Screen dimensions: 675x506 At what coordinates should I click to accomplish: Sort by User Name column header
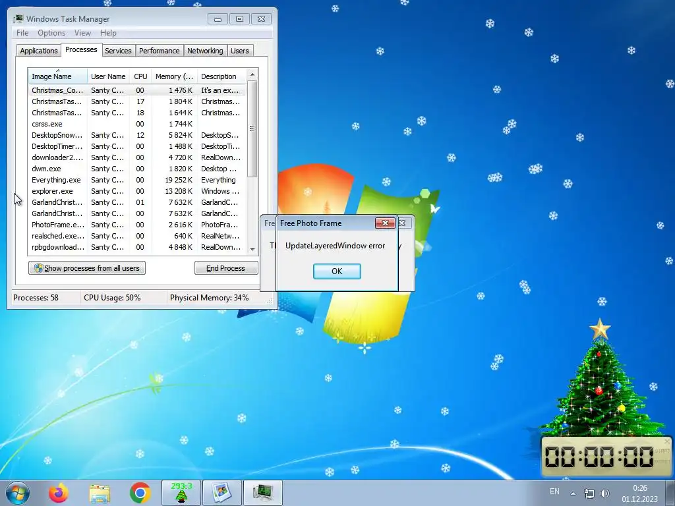109,76
